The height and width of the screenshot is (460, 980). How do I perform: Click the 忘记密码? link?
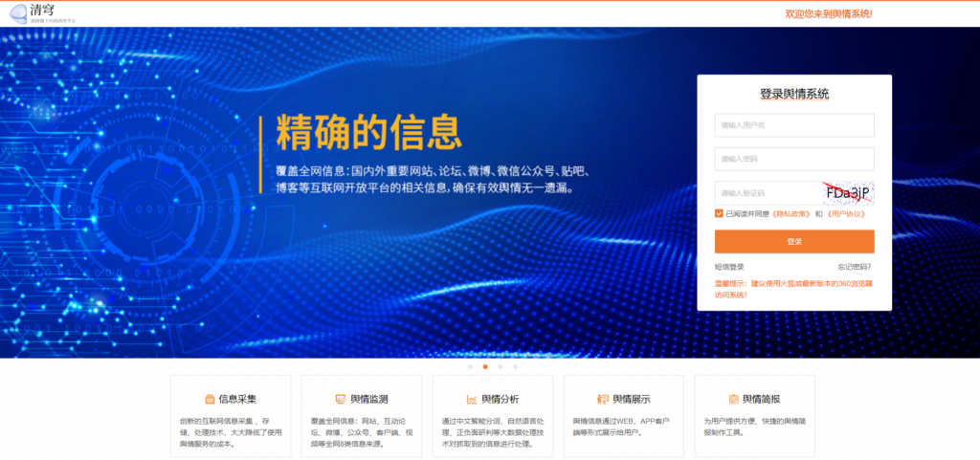[854, 267]
